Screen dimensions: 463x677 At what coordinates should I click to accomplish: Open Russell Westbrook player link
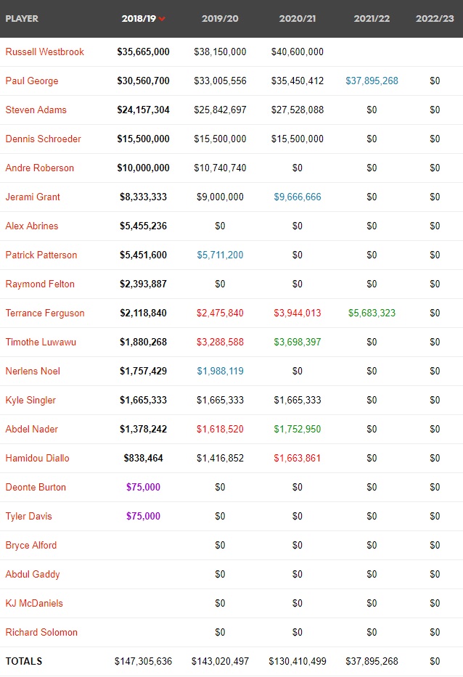point(44,52)
